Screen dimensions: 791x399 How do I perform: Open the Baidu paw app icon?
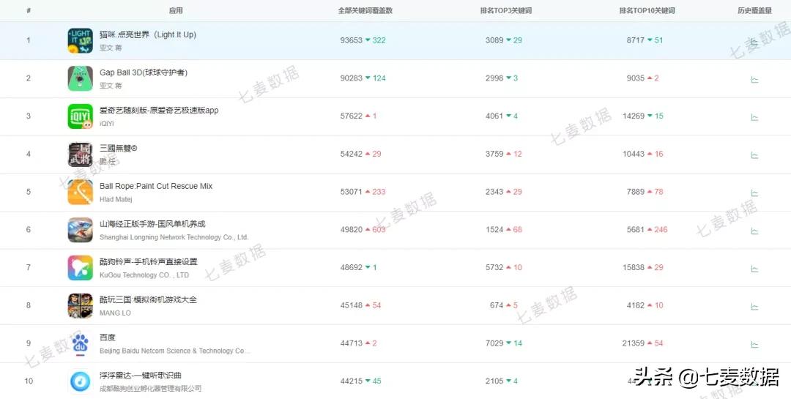pyautogui.click(x=81, y=343)
